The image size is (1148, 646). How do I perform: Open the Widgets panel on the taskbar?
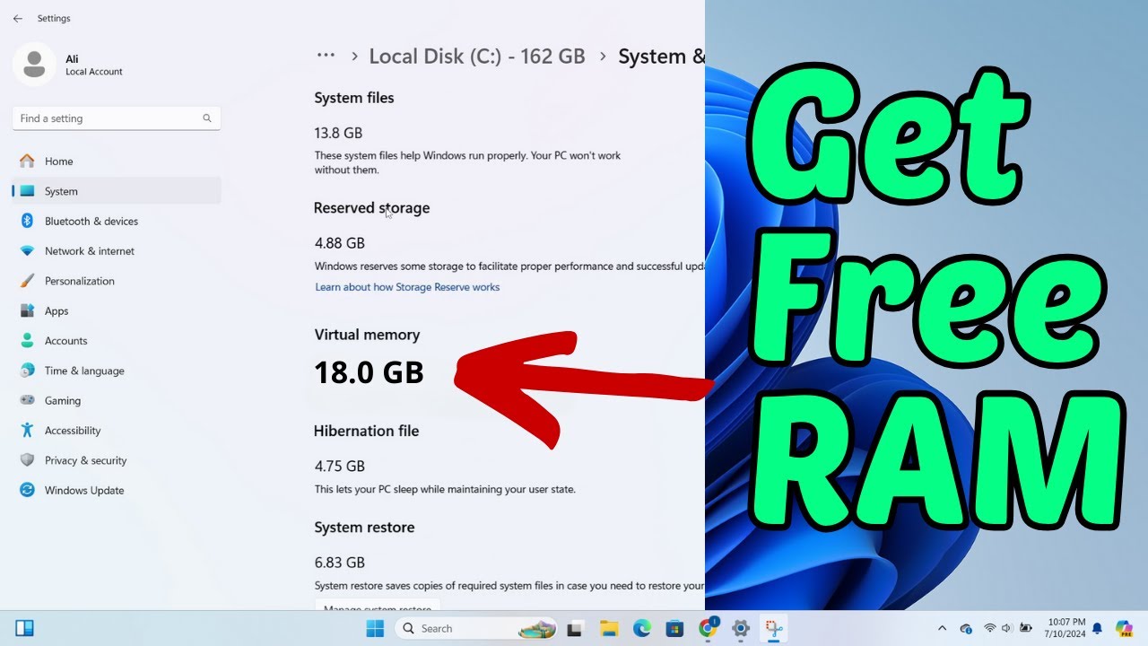25,628
